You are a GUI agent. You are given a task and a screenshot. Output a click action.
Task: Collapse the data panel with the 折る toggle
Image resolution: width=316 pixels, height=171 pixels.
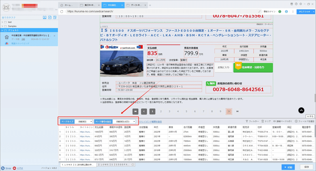pos(310,116)
